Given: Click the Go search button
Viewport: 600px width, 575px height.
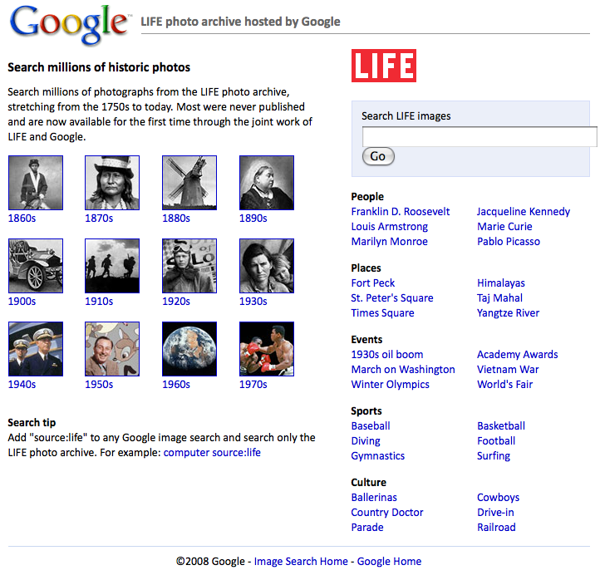Looking at the screenshot, I should (x=378, y=156).
